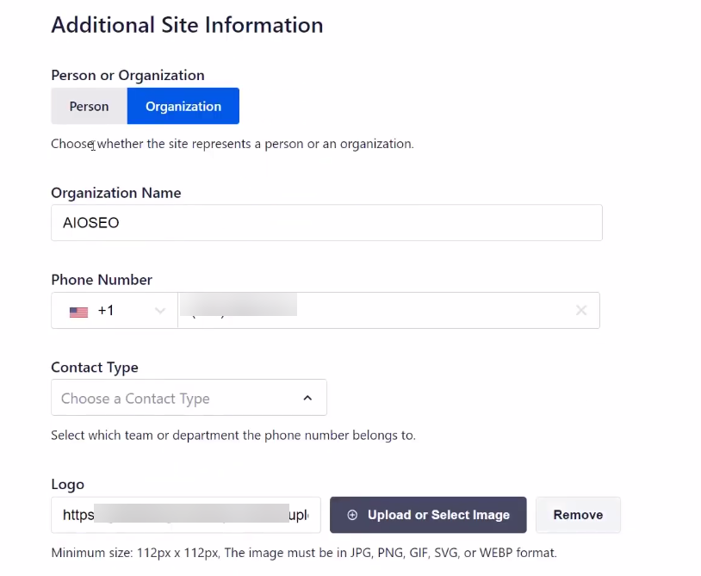Click the Organization Name input field
The height and width of the screenshot is (576, 701).
click(x=326, y=222)
